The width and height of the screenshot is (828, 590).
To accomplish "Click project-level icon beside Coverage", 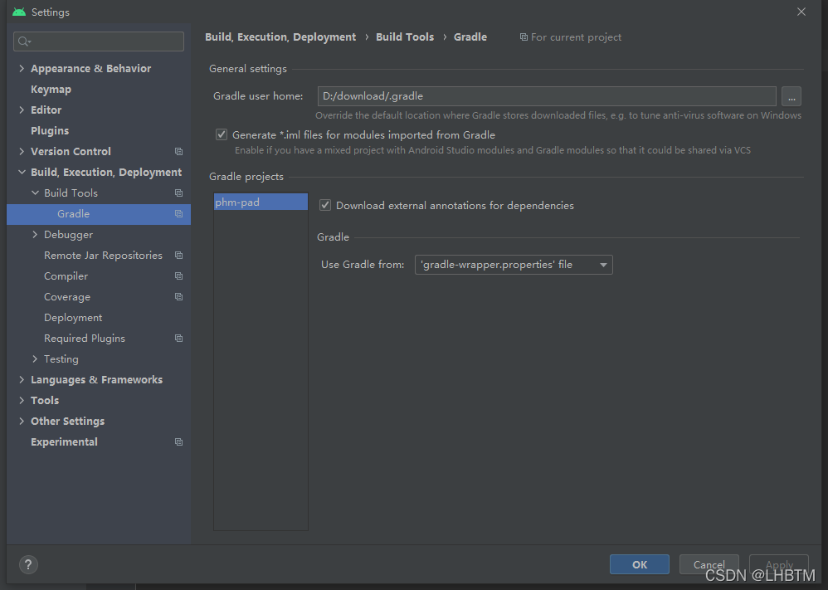I will 179,297.
